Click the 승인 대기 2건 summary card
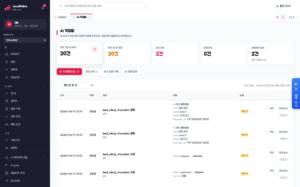The height and width of the screenshot is (187, 300). [x=175, y=54]
